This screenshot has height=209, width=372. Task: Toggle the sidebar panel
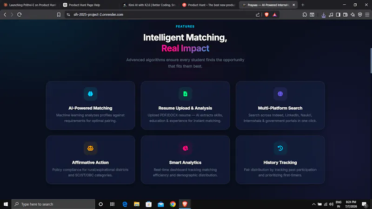[338, 15]
